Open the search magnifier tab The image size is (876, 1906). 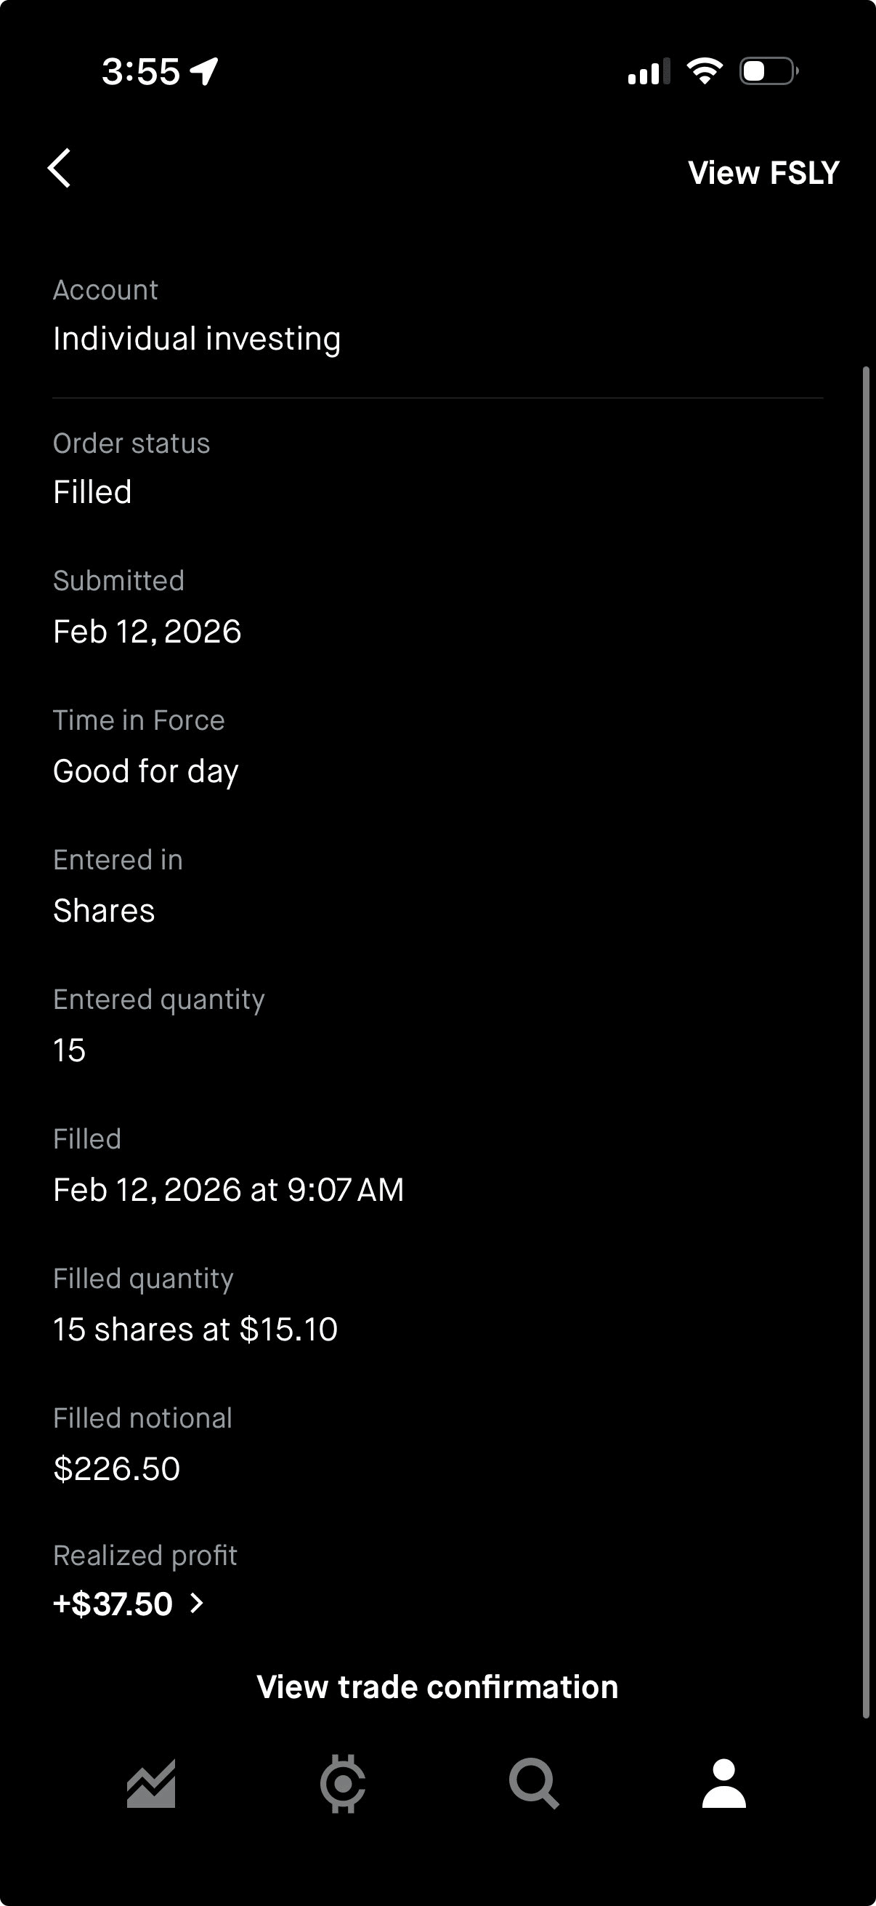(534, 1784)
